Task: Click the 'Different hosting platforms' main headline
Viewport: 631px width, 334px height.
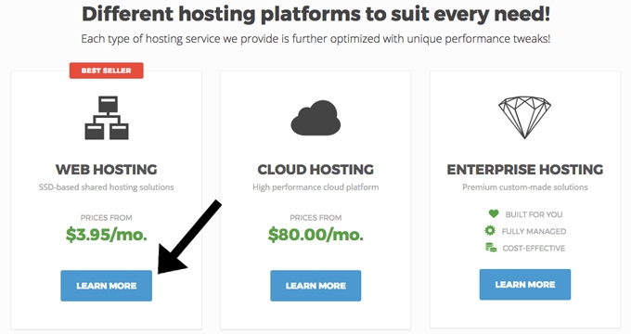Action: 315,14
